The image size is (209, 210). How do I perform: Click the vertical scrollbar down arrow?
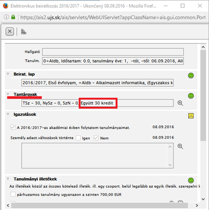click(x=203, y=199)
